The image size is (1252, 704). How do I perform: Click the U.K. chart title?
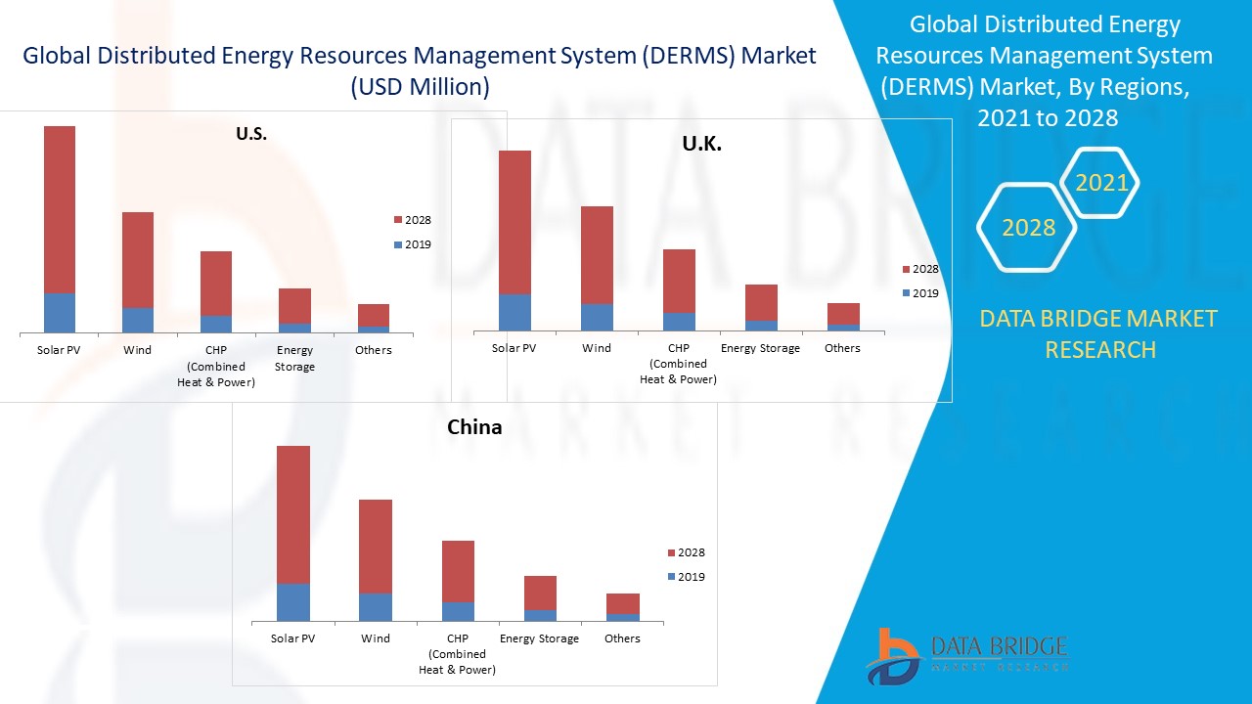pyautogui.click(x=701, y=145)
